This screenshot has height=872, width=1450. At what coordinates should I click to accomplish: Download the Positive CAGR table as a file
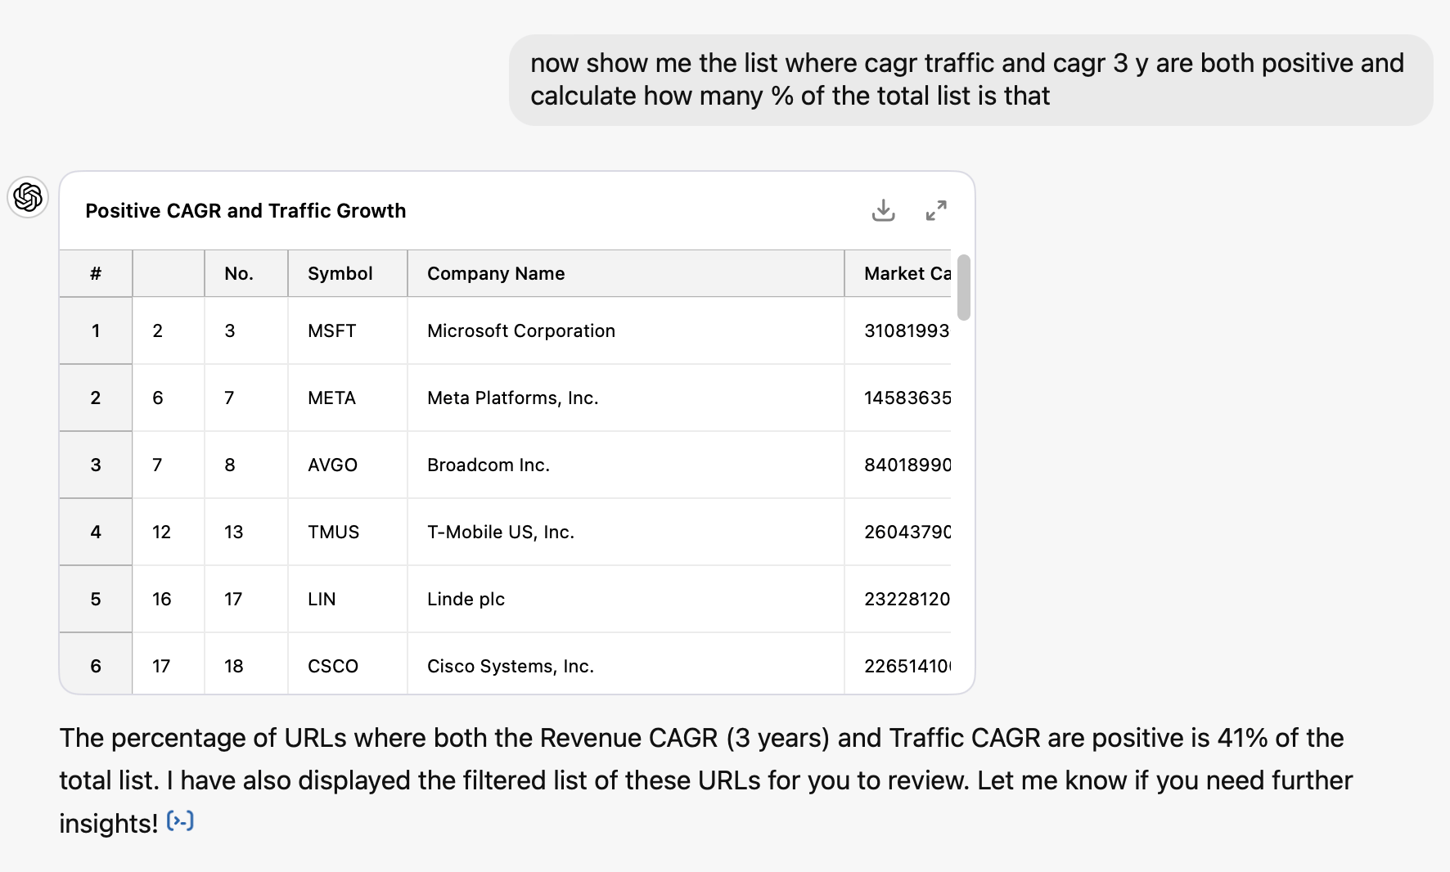[883, 210]
